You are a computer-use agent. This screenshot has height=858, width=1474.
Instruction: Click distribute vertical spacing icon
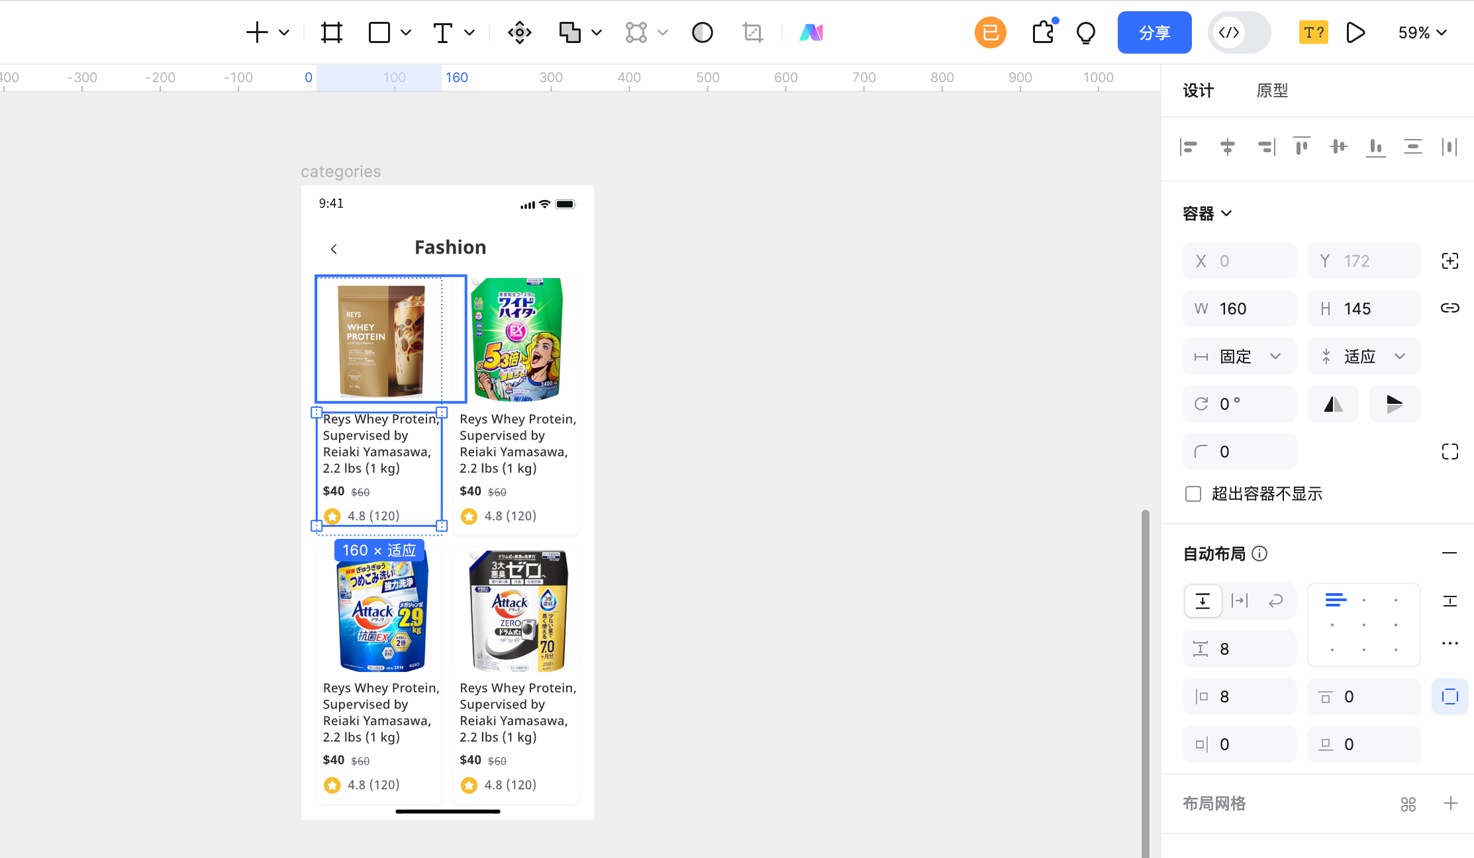[x=1413, y=147]
